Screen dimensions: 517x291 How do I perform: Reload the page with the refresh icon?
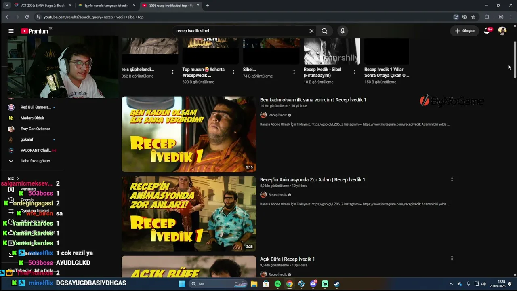(27, 17)
